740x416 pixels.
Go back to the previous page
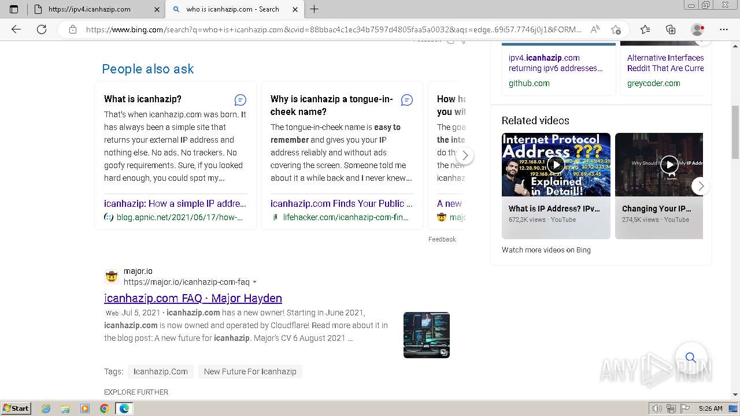tap(16, 29)
